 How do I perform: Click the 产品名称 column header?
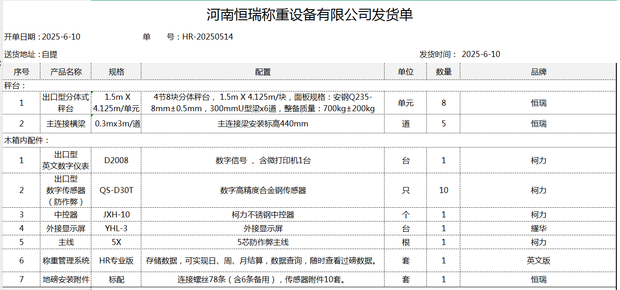pos(66,72)
